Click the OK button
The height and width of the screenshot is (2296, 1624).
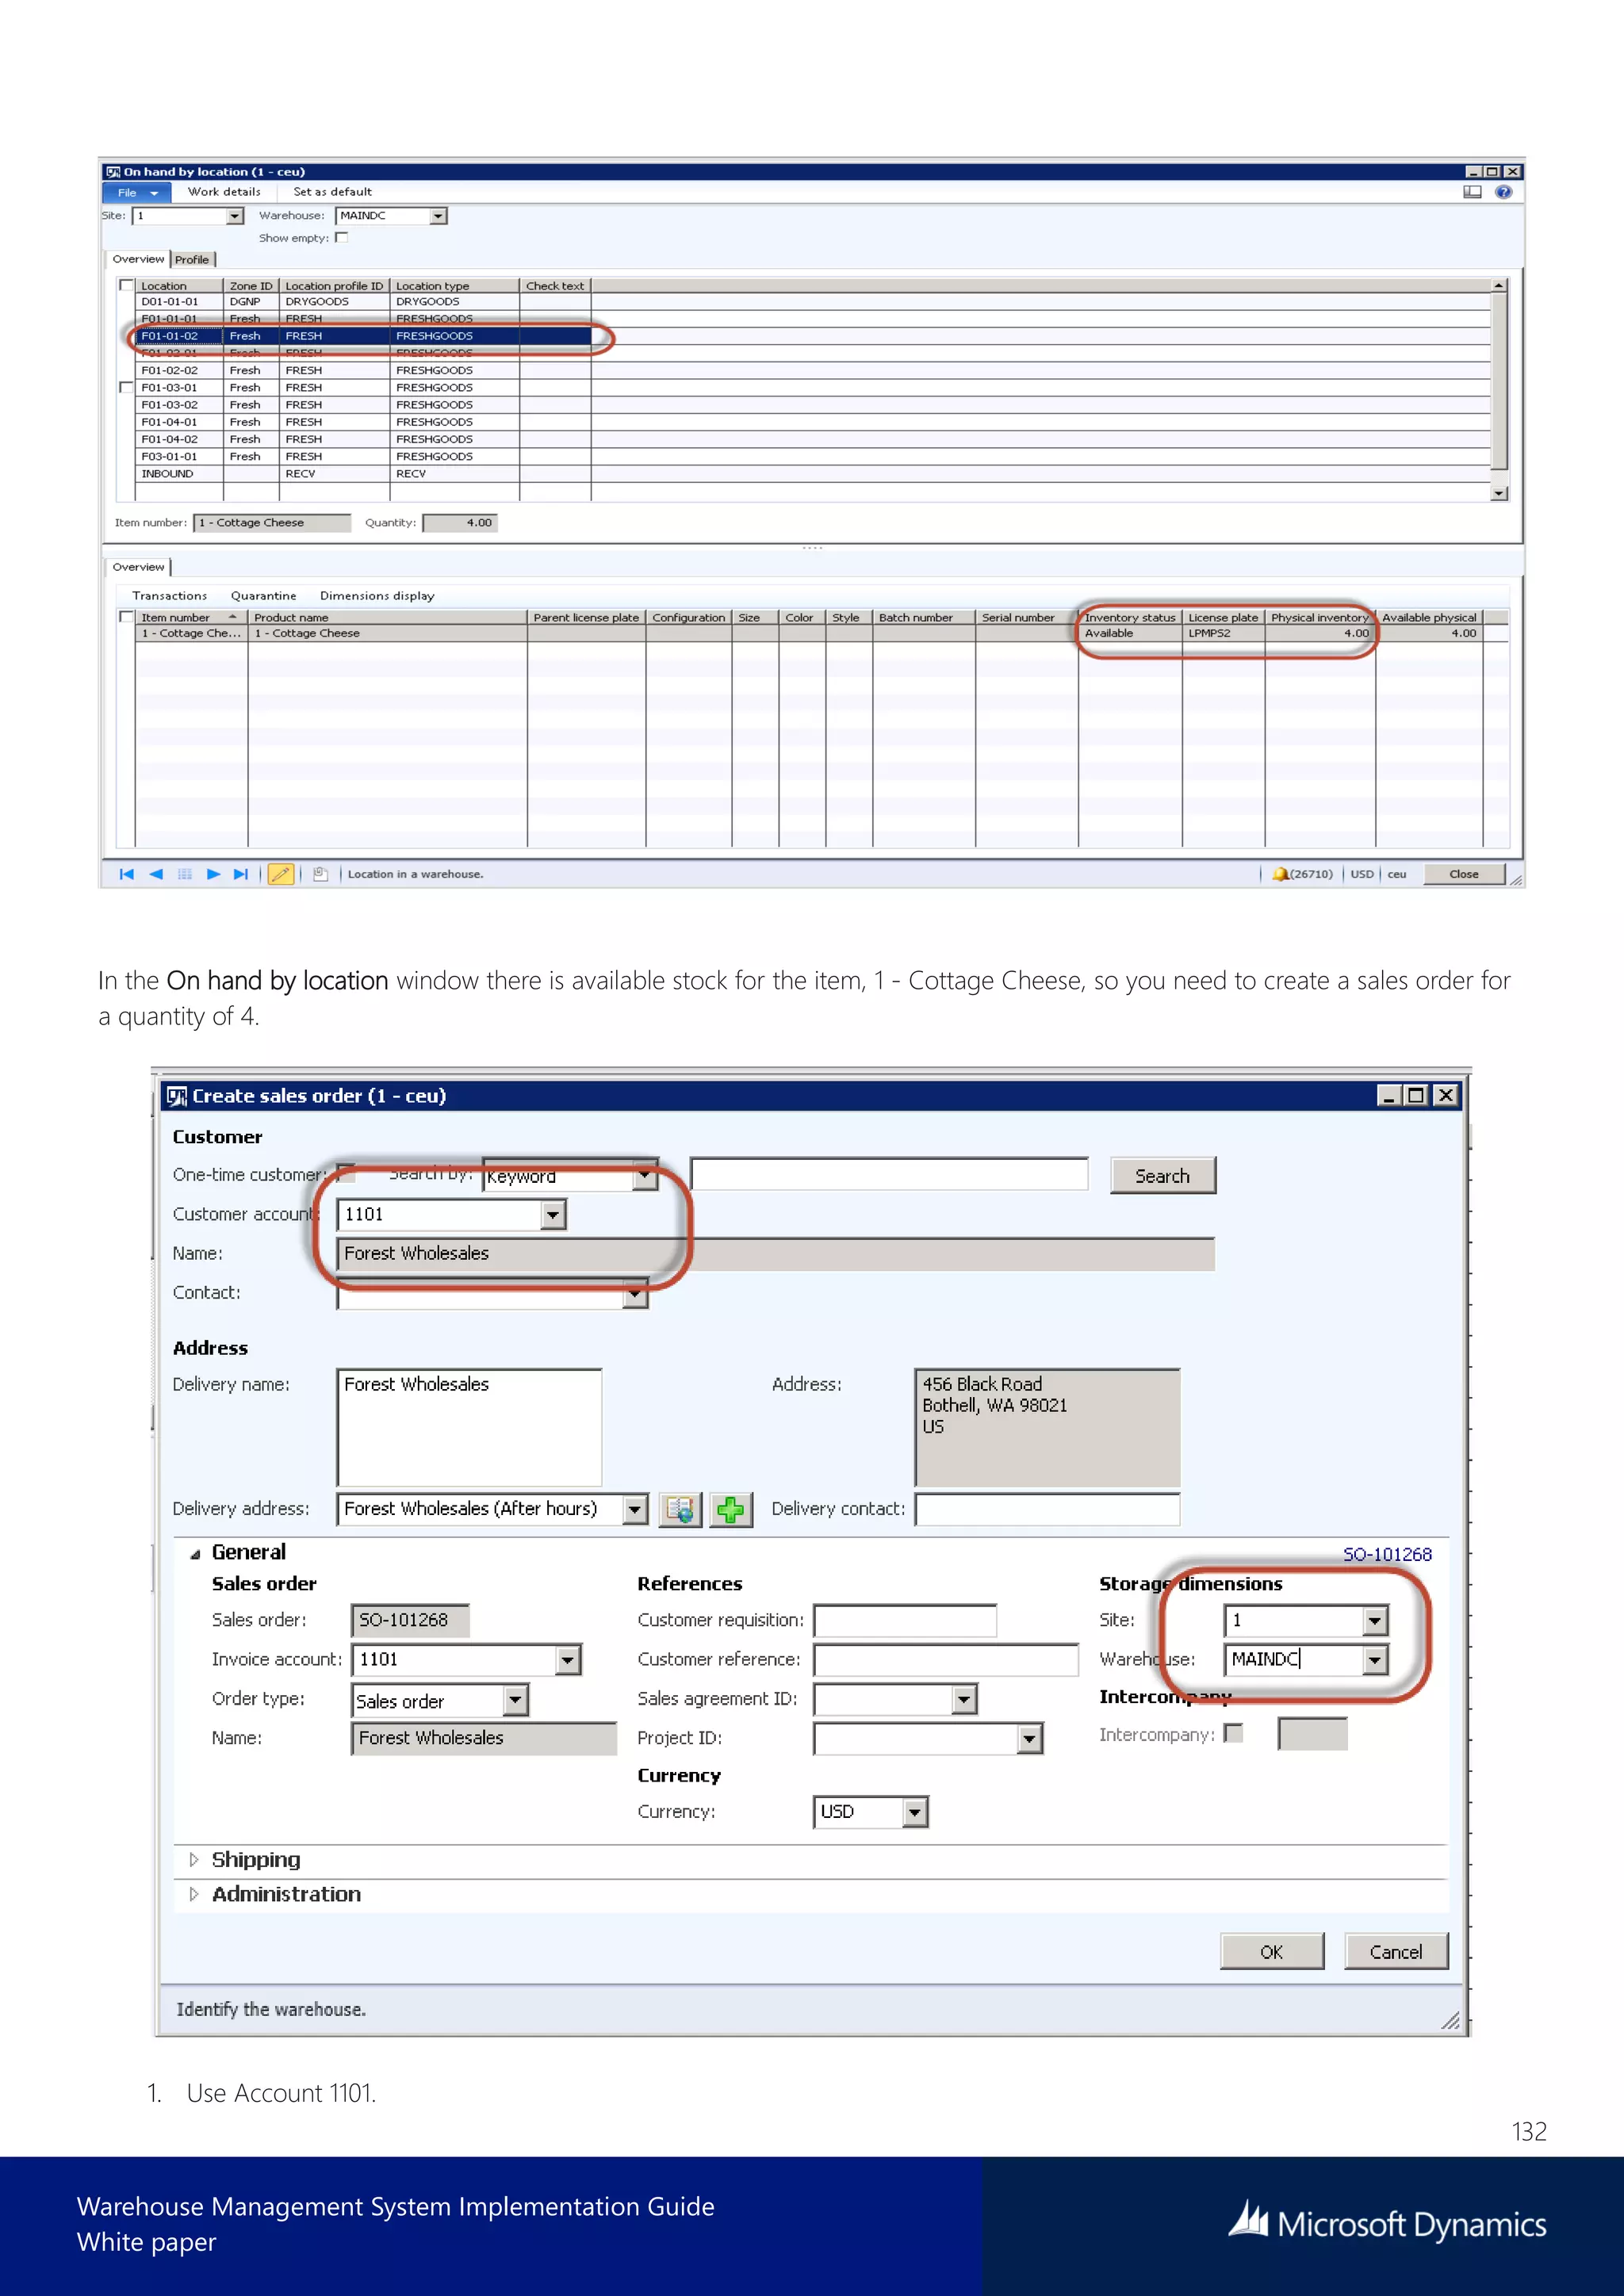point(1271,1952)
